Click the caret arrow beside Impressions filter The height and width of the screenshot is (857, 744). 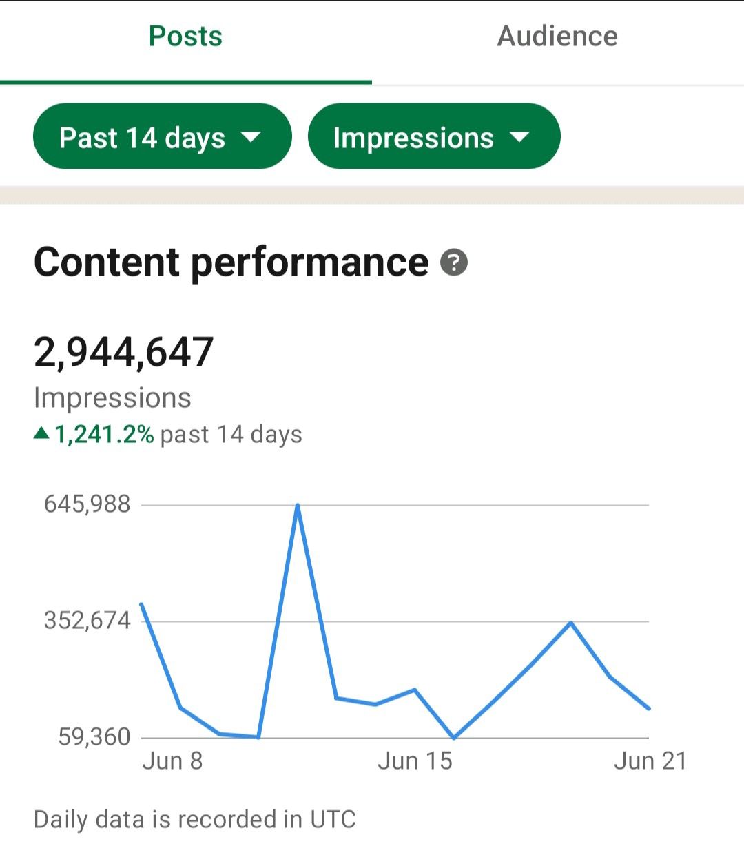click(519, 137)
